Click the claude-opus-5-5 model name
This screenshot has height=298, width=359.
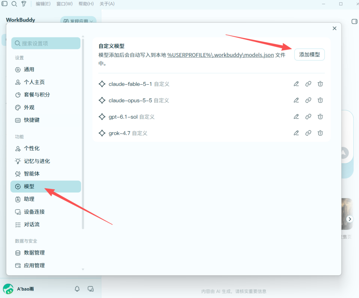click(x=130, y=101)
